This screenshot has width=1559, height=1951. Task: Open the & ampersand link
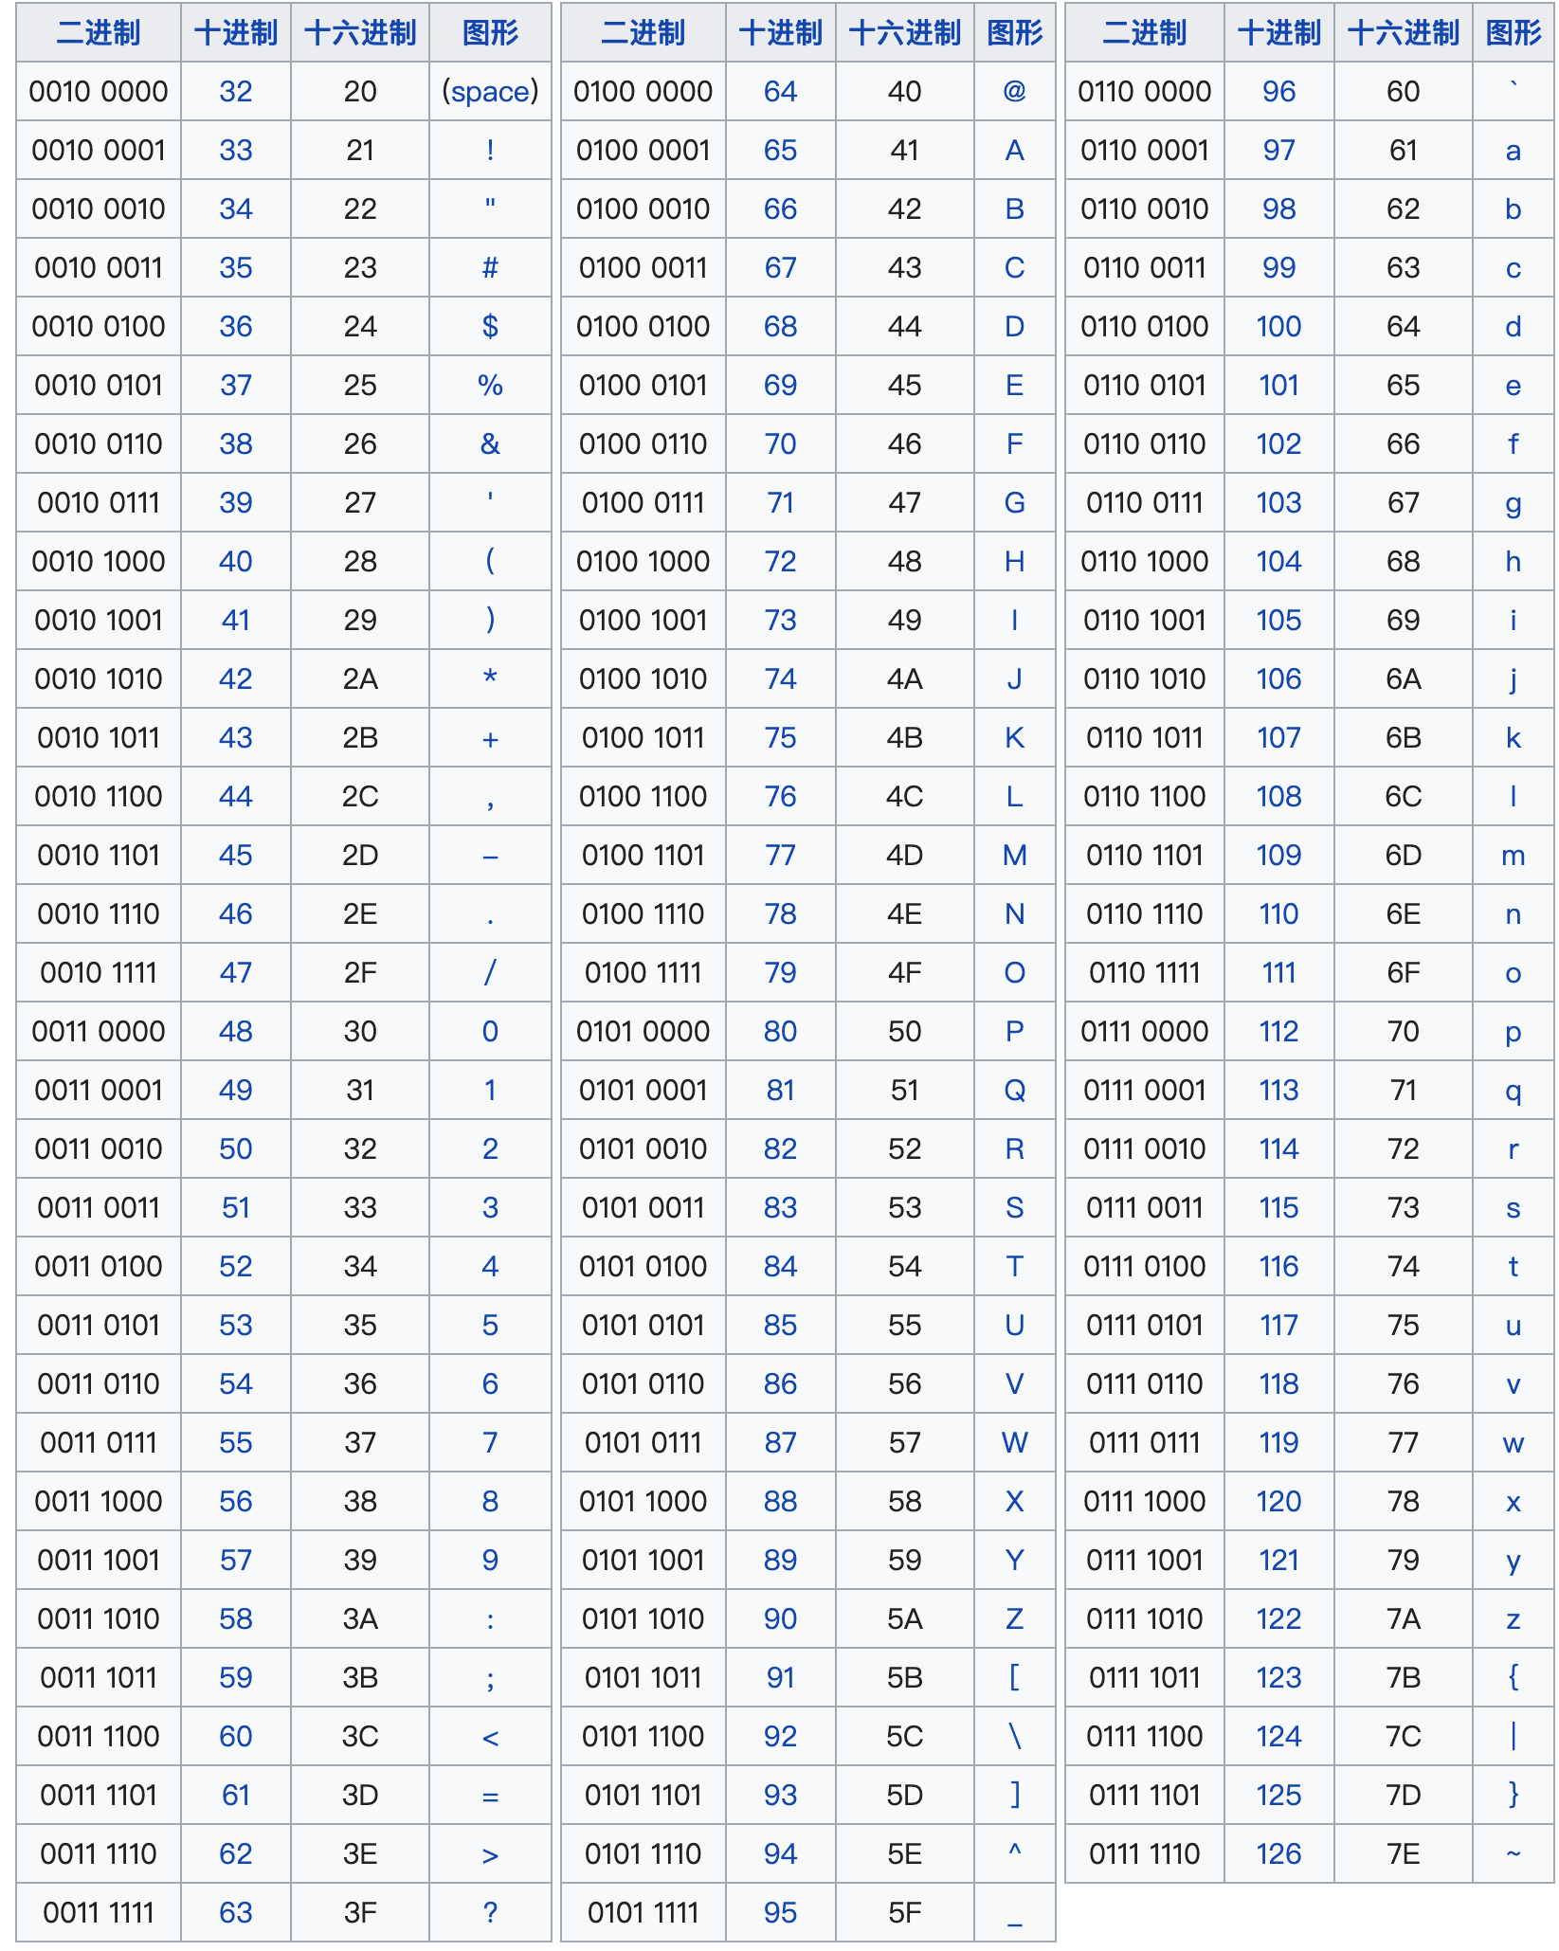coord(490,444)
